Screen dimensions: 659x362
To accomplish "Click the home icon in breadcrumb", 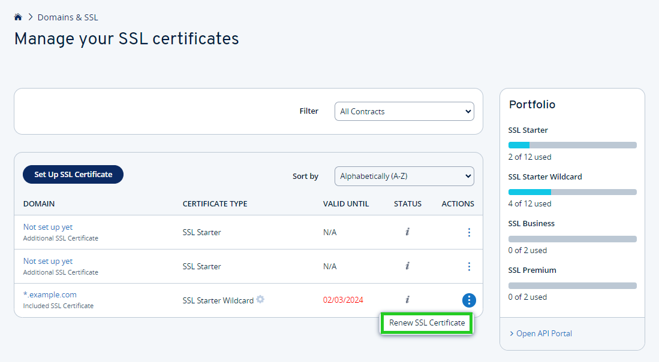I will click(18, 17).
